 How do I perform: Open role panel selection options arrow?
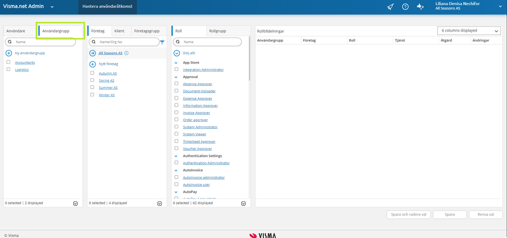point(243,203)
